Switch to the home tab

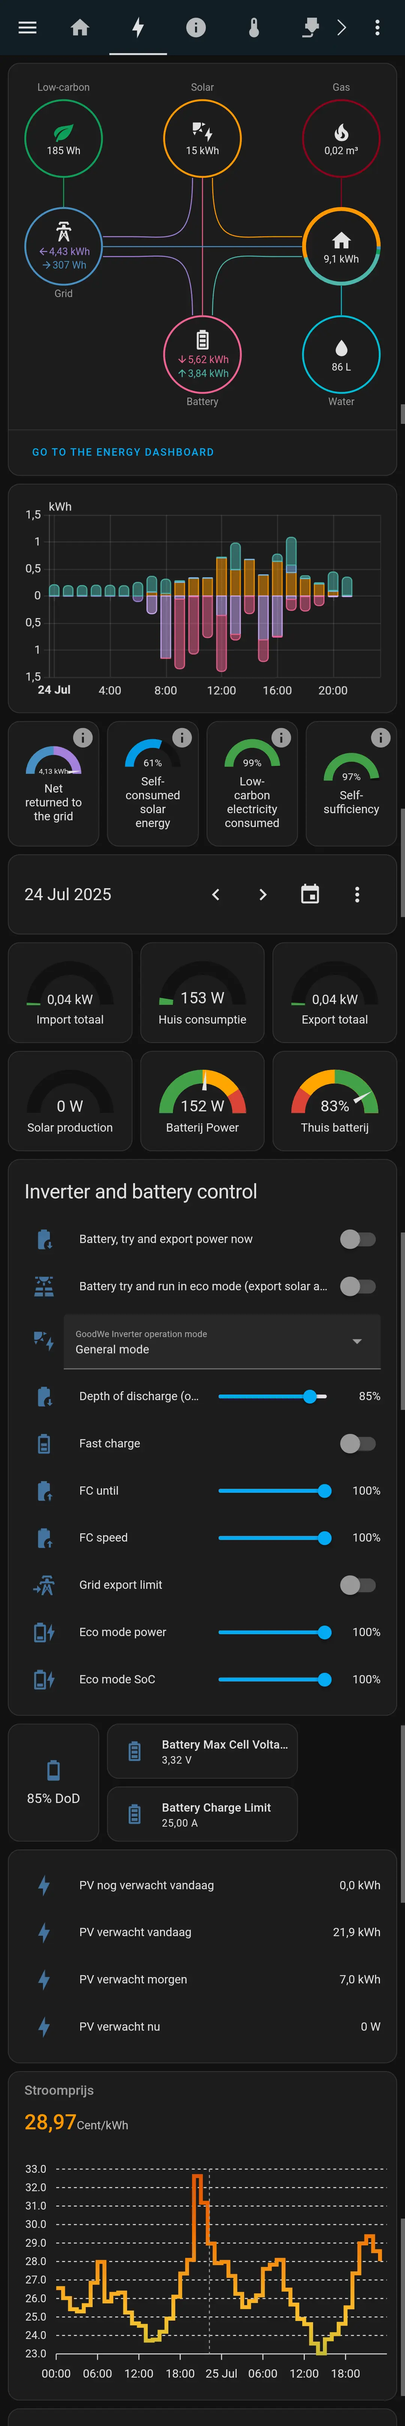pyautogui.click(x=80, y=27)
